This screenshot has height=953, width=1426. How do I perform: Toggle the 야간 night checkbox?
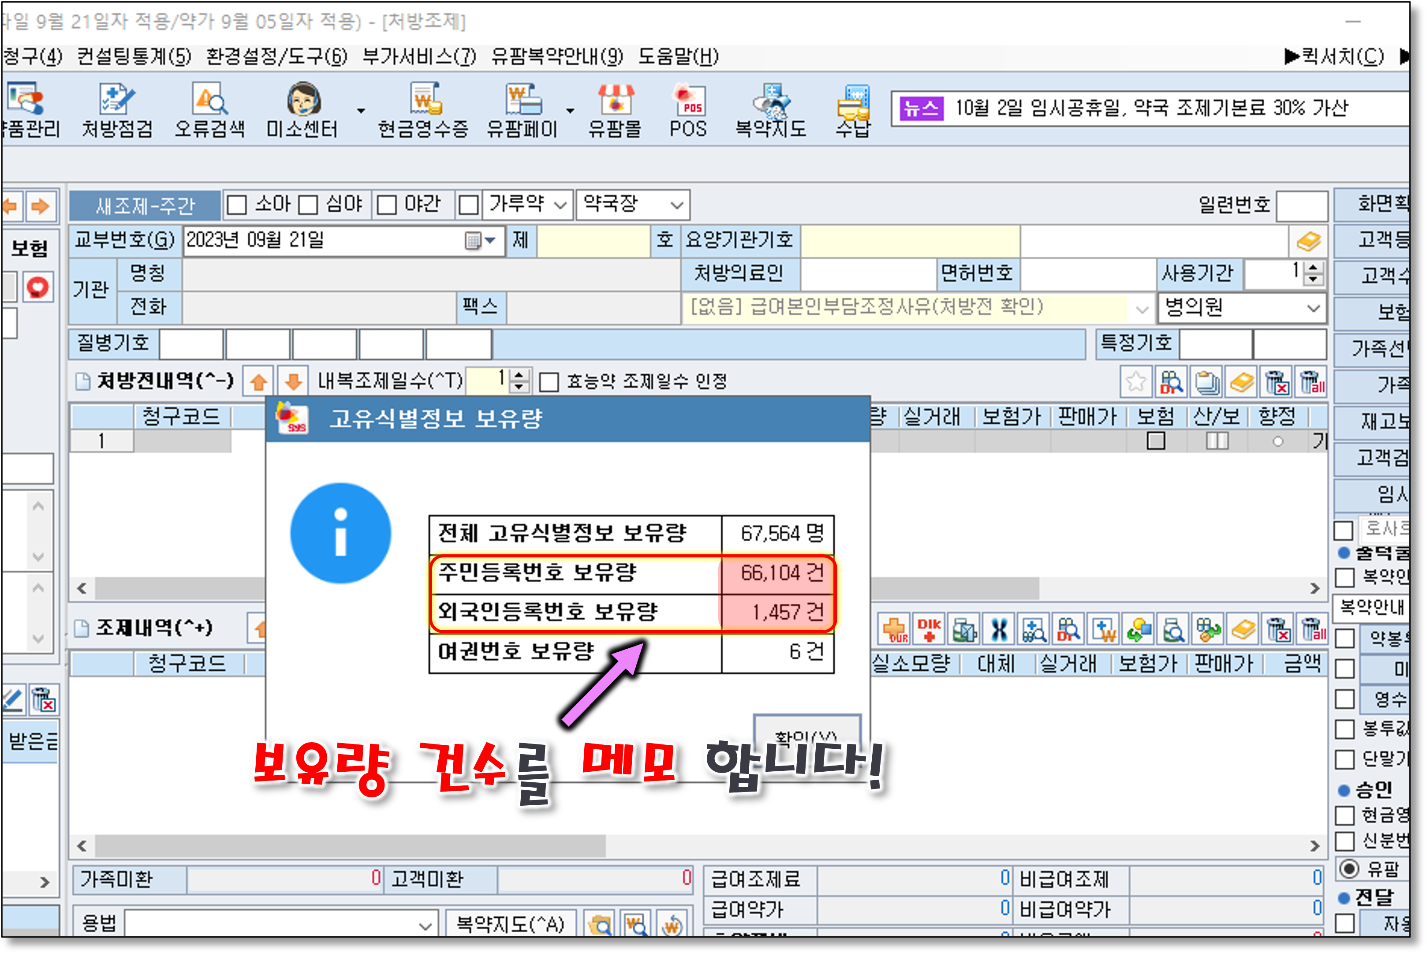coord(386,205)
